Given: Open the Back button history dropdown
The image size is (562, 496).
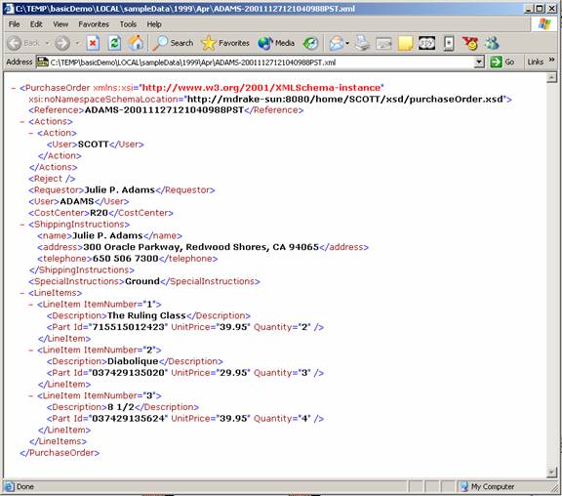Looking at the screenshot, I should pyautogui.click(x=47, y=43).
